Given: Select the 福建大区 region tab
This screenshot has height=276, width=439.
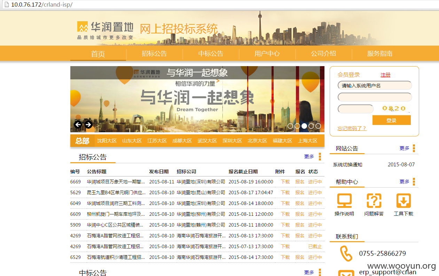Looking at the screenshot, I should pyautogui.click(x=282, y=141).
